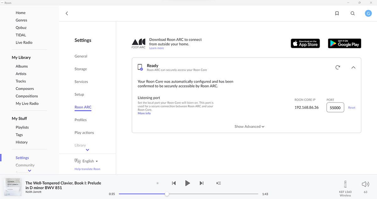Expand Show Advanced options
The height and width of the screenshot is (199, 377).
point(249,127)
